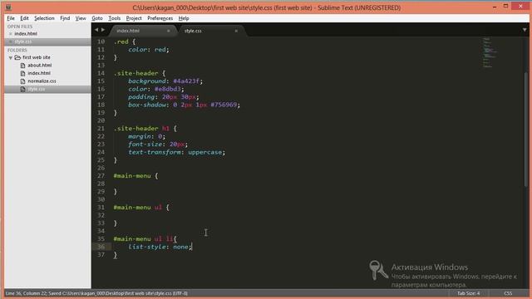The width and height of the screenshot is (532, 299).
Task: Open the Tools menu
Action: (115, 18)
